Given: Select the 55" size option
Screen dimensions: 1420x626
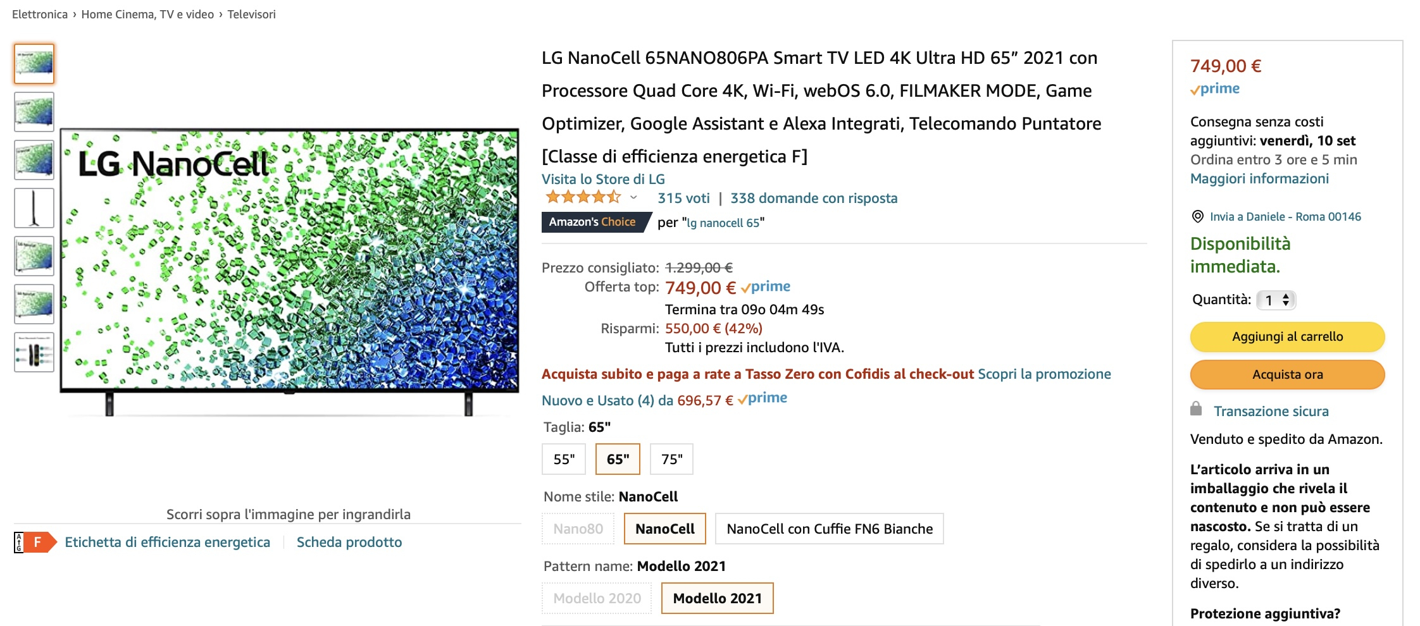Looking at the screenshot, I should [563, 459].
